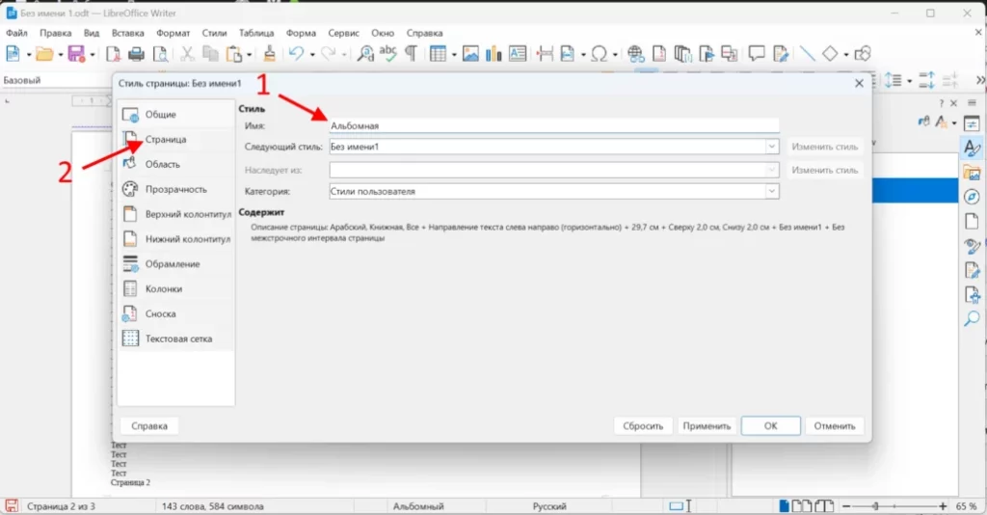The height and width of the screenshot is (515, 987).
Task: Click the Insert Text Box icon
Action: tap(518, 54)
